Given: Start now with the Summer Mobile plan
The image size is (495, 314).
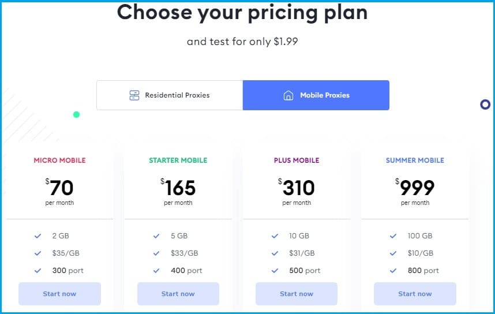Looking at the screenshot, I should (x=415, y=294).
